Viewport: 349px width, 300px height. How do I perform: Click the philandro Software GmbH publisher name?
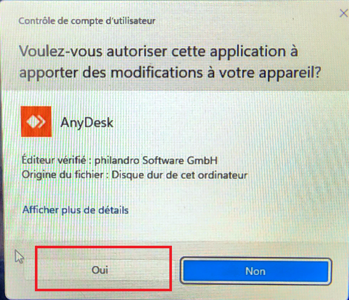[x=156, y=161]
